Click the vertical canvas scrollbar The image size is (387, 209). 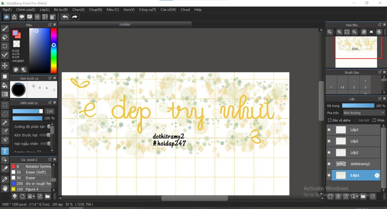[x=321, y=101]
